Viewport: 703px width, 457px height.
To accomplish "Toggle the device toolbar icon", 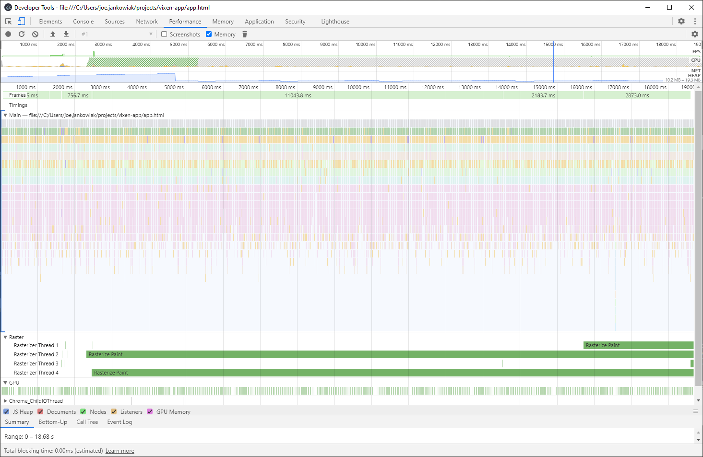I will pos(21,22).
